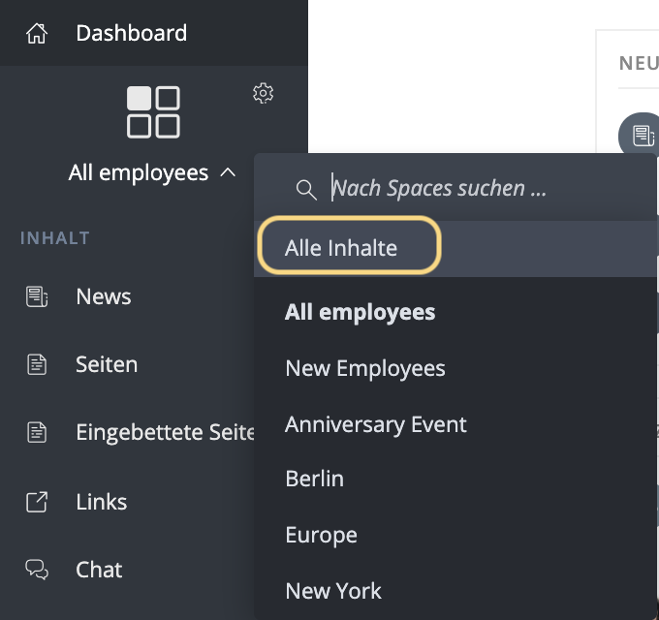Choose bold 'All employees' in dropdown list
Screen dimensions: 659x620
click(360, 312)
